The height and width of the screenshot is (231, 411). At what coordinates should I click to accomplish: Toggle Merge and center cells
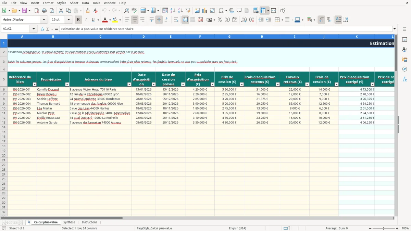185,20
